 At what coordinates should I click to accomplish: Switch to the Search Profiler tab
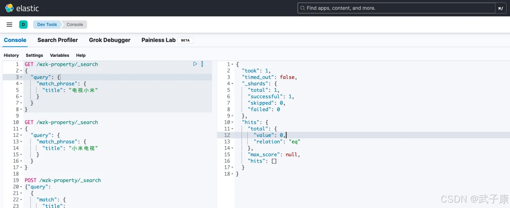pos(57,40)
